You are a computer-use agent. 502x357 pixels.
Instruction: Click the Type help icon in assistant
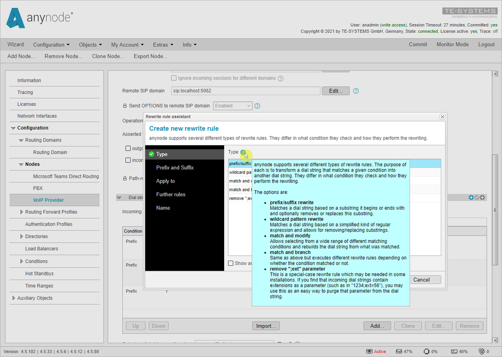click(243, 152)
